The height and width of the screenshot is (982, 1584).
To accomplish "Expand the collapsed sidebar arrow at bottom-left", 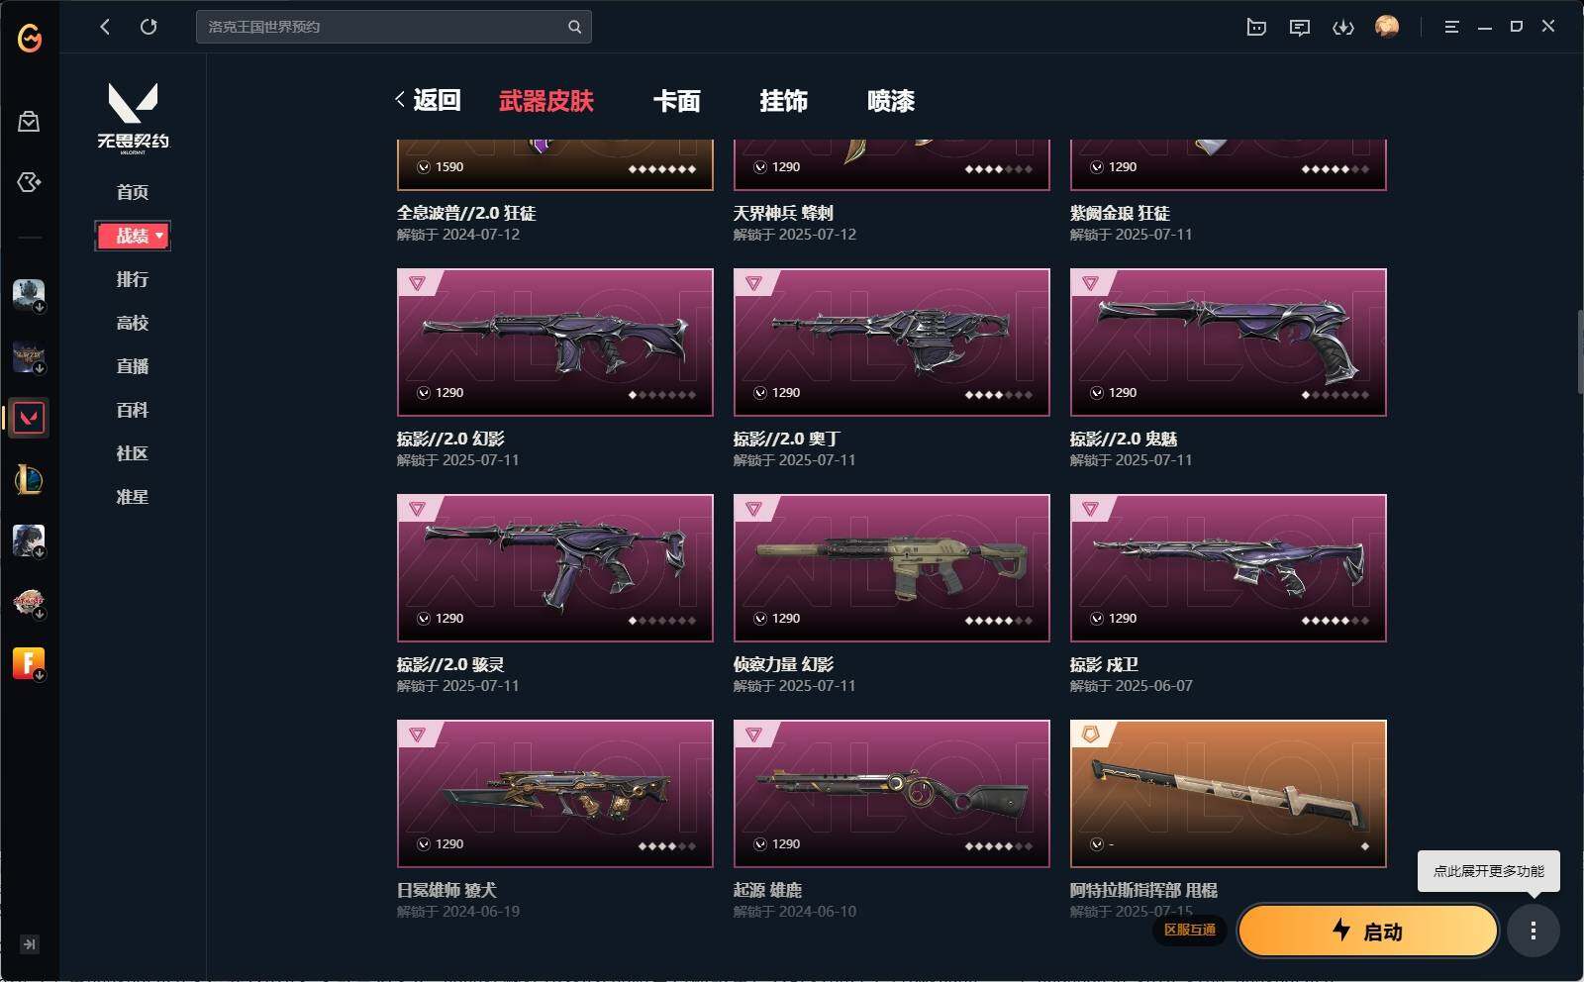I will (x=30, y=944).
